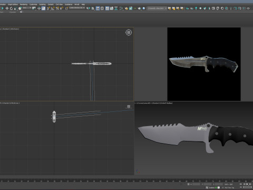Click the top viewport Wireframe label

point(15,29)
